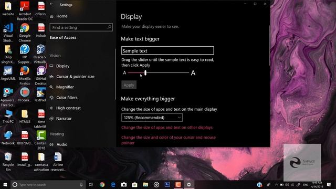
Task: Select the ProGra desktop icon
Action: tap(25, 94)
